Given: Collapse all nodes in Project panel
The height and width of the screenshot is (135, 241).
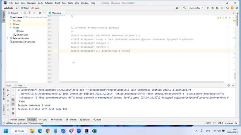Looking at the screenshot, I should pyautogui.click(x=34, y=13).
